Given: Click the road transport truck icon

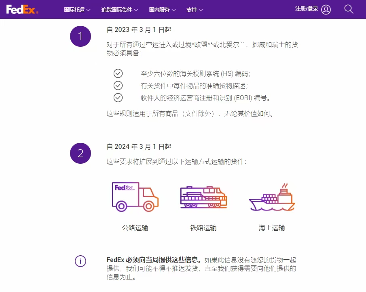Looking at the screenshot, I should [135, 197].
